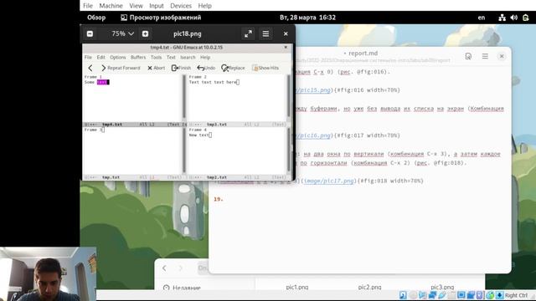This screenshot has width=536, height=301.
Task: Click the VirtualBox USB status icon
Action: [x=442, y=295]
